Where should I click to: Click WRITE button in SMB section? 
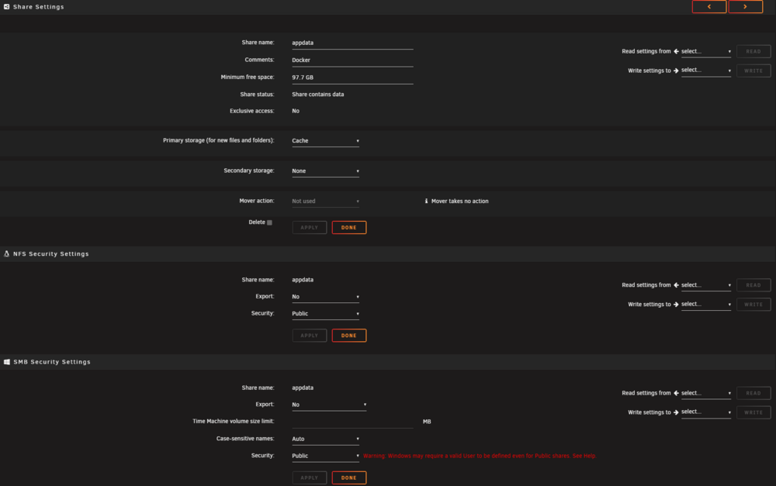[753, 412]
